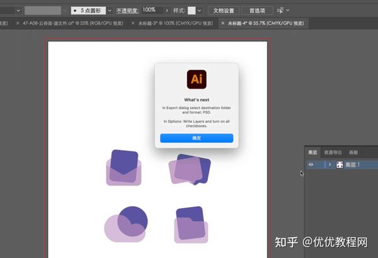378x258 pixels.
Task: Click the 样式 style swatch
Action: click(192, 10)
